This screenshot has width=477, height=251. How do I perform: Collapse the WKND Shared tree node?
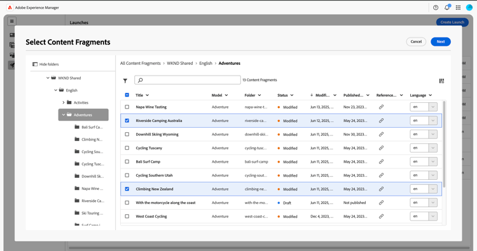coord(48,78)
